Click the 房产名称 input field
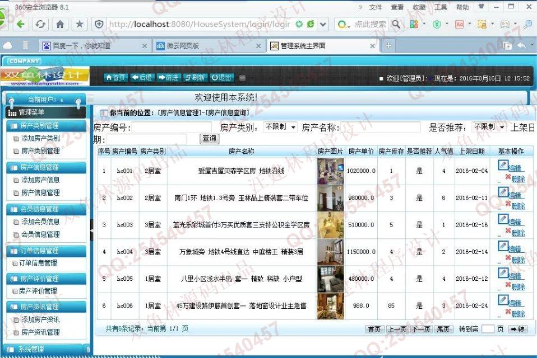 pyautogui.click(x=380, y=128)
